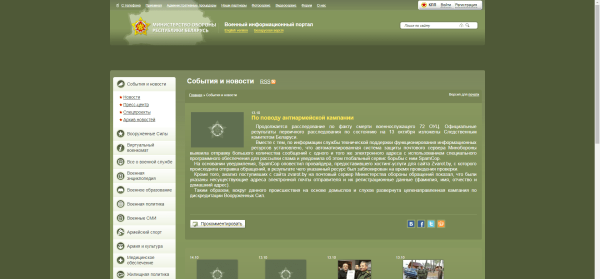This screenshot has height=279, width=600.
Task: Click the Регистрация link
Action: [466, 5]
